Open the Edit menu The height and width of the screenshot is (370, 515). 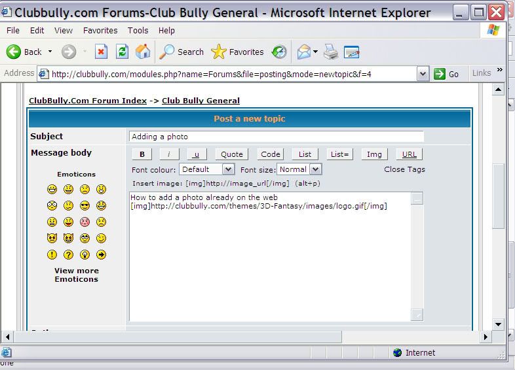37,31
